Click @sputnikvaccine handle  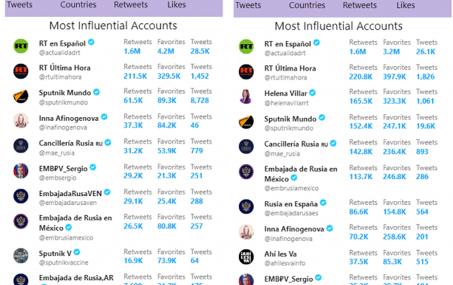click(63, 263)
